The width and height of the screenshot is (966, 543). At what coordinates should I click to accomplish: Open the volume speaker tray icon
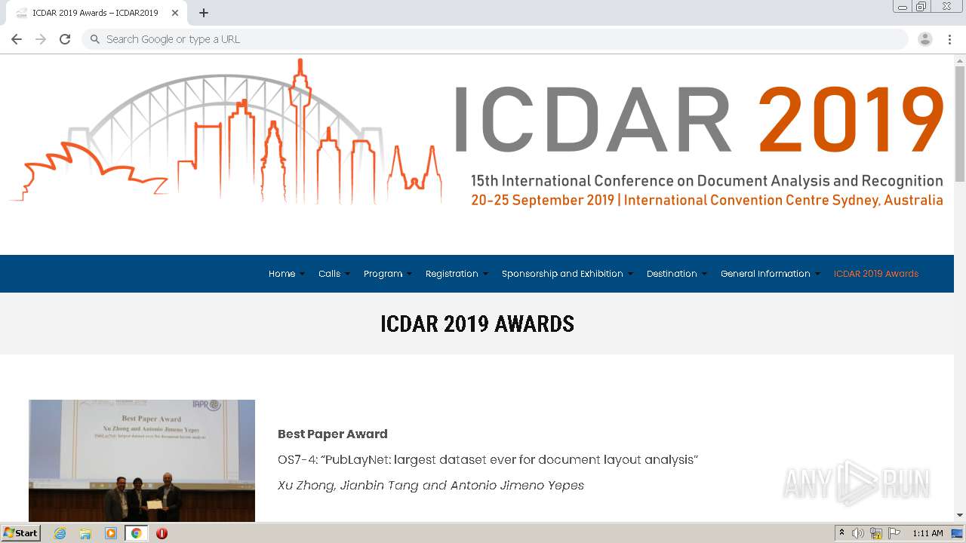(858, 533)
